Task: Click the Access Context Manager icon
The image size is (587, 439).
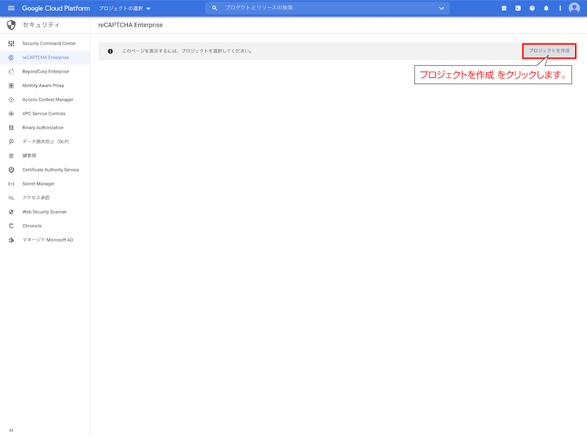Action: click(x=11, y=100)
